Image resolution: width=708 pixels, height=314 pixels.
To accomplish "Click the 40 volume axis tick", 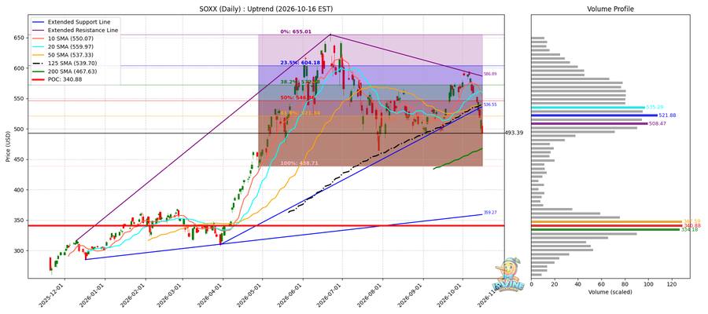I will coord(578,284).
